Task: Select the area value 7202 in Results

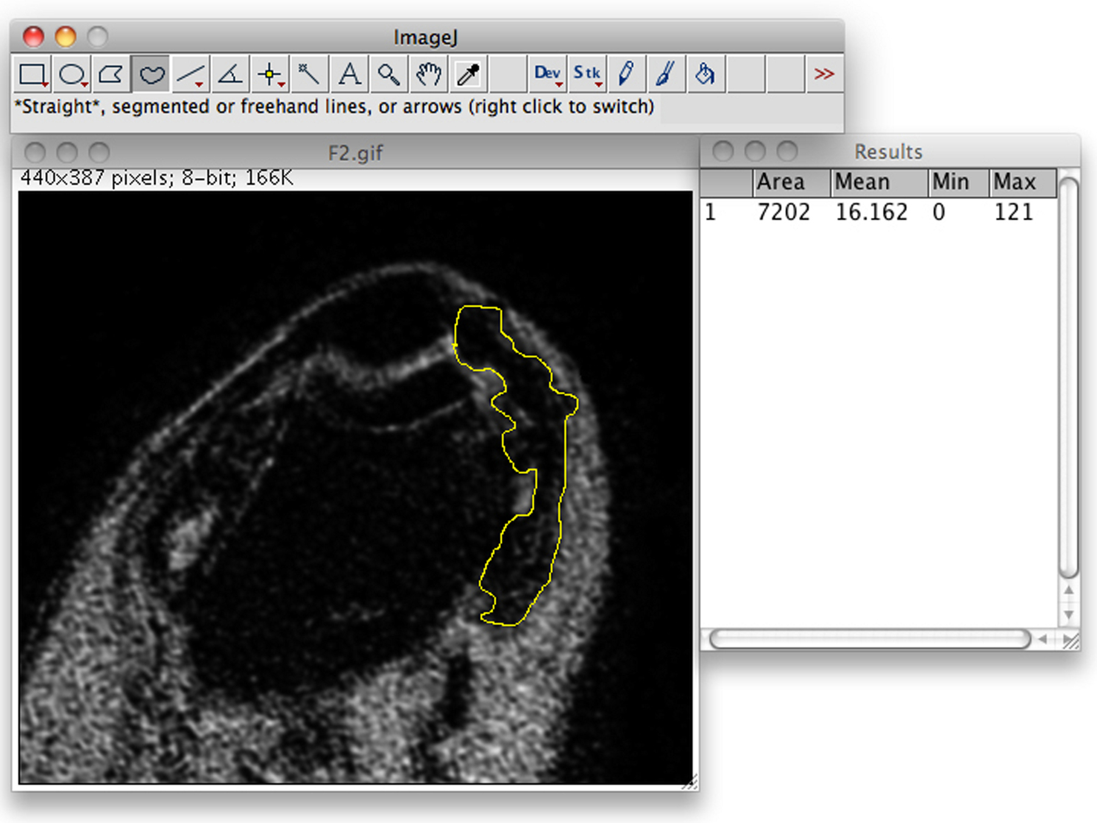Action: (x=784, y=212)
